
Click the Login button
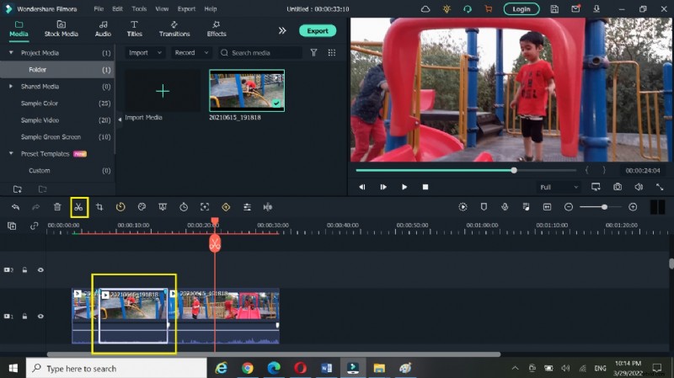521,8
